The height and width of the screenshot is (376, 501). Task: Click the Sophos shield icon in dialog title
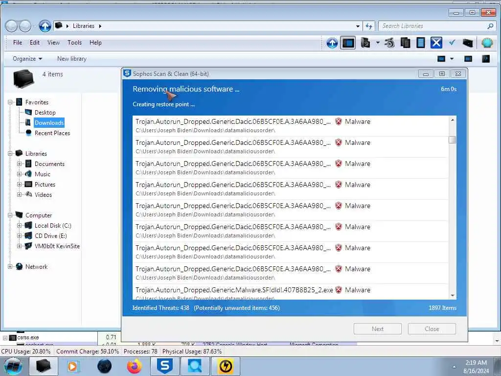[127, 73]
